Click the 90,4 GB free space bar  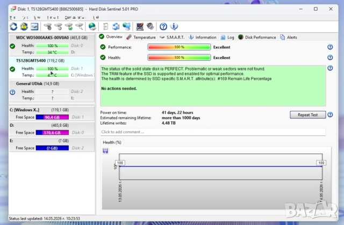coord(52,117)
